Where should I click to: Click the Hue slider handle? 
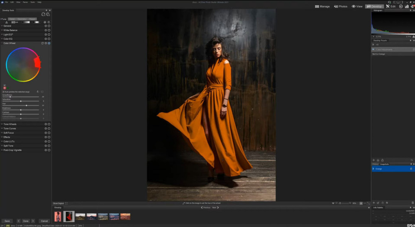tap(27, 106)
